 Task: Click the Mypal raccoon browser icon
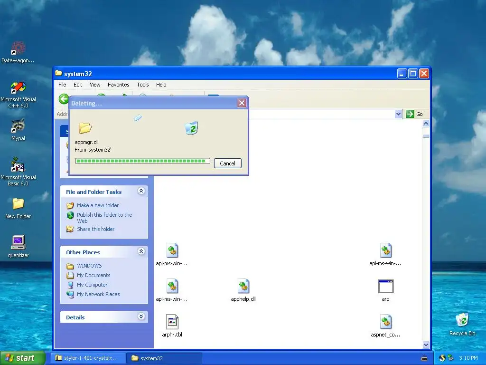18,130
